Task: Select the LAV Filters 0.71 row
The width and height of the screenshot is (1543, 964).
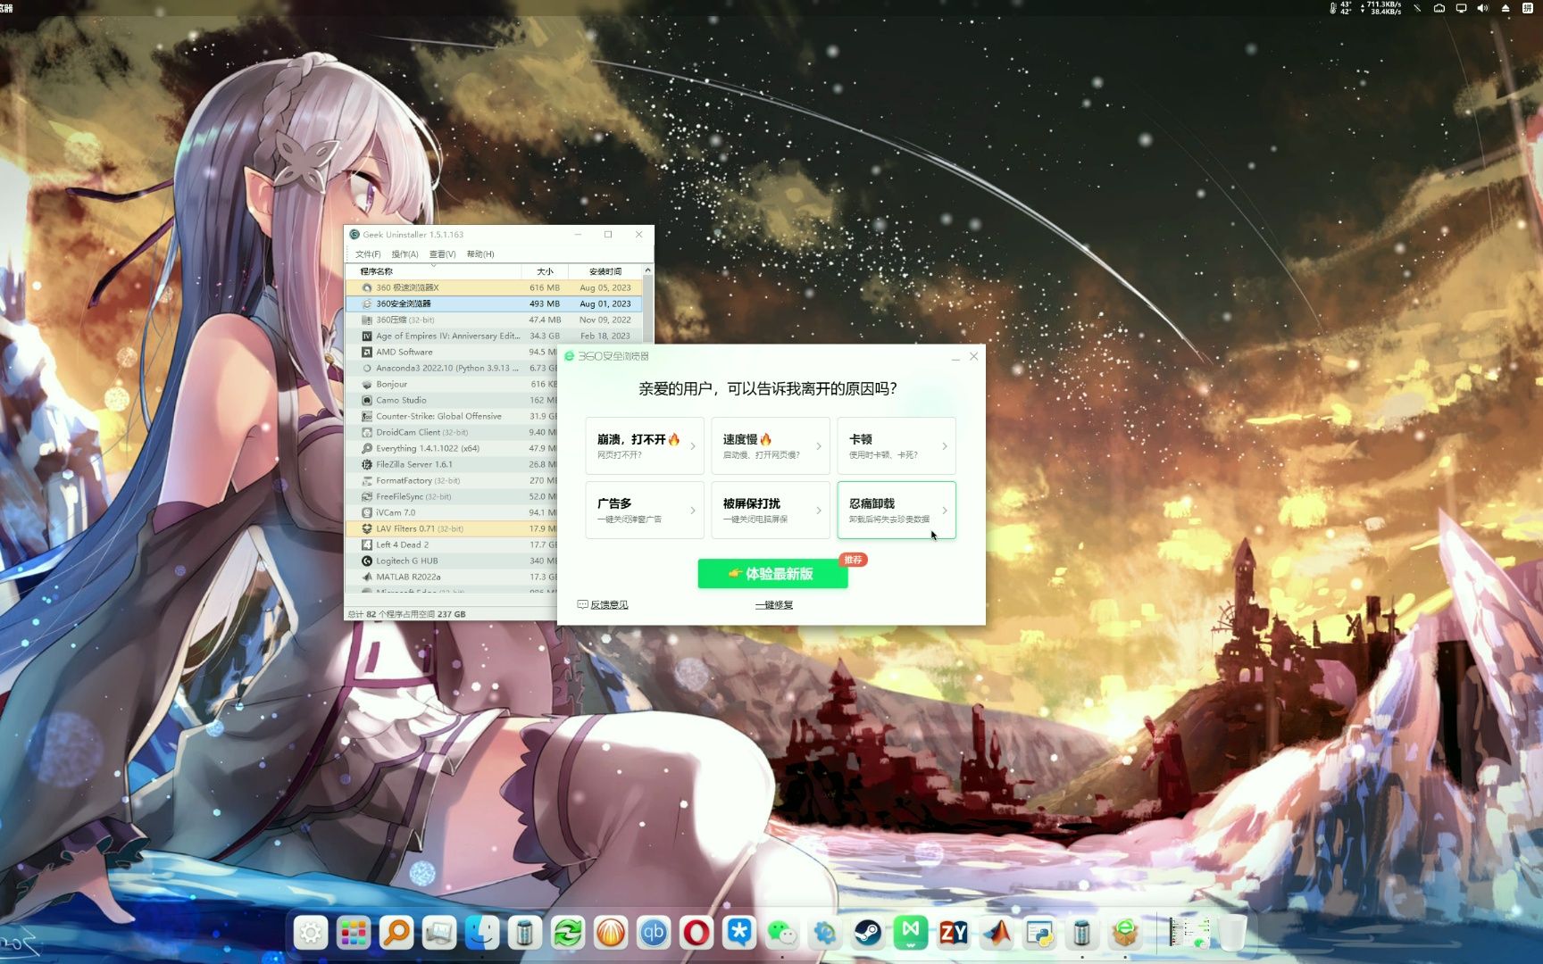Action: (451, 528)
